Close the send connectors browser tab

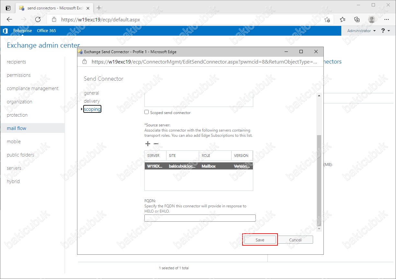coord(88,8)
